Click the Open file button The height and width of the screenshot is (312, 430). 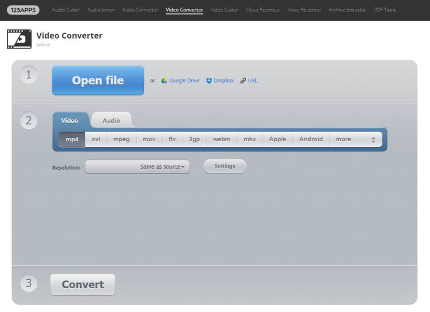pos(98,80)
